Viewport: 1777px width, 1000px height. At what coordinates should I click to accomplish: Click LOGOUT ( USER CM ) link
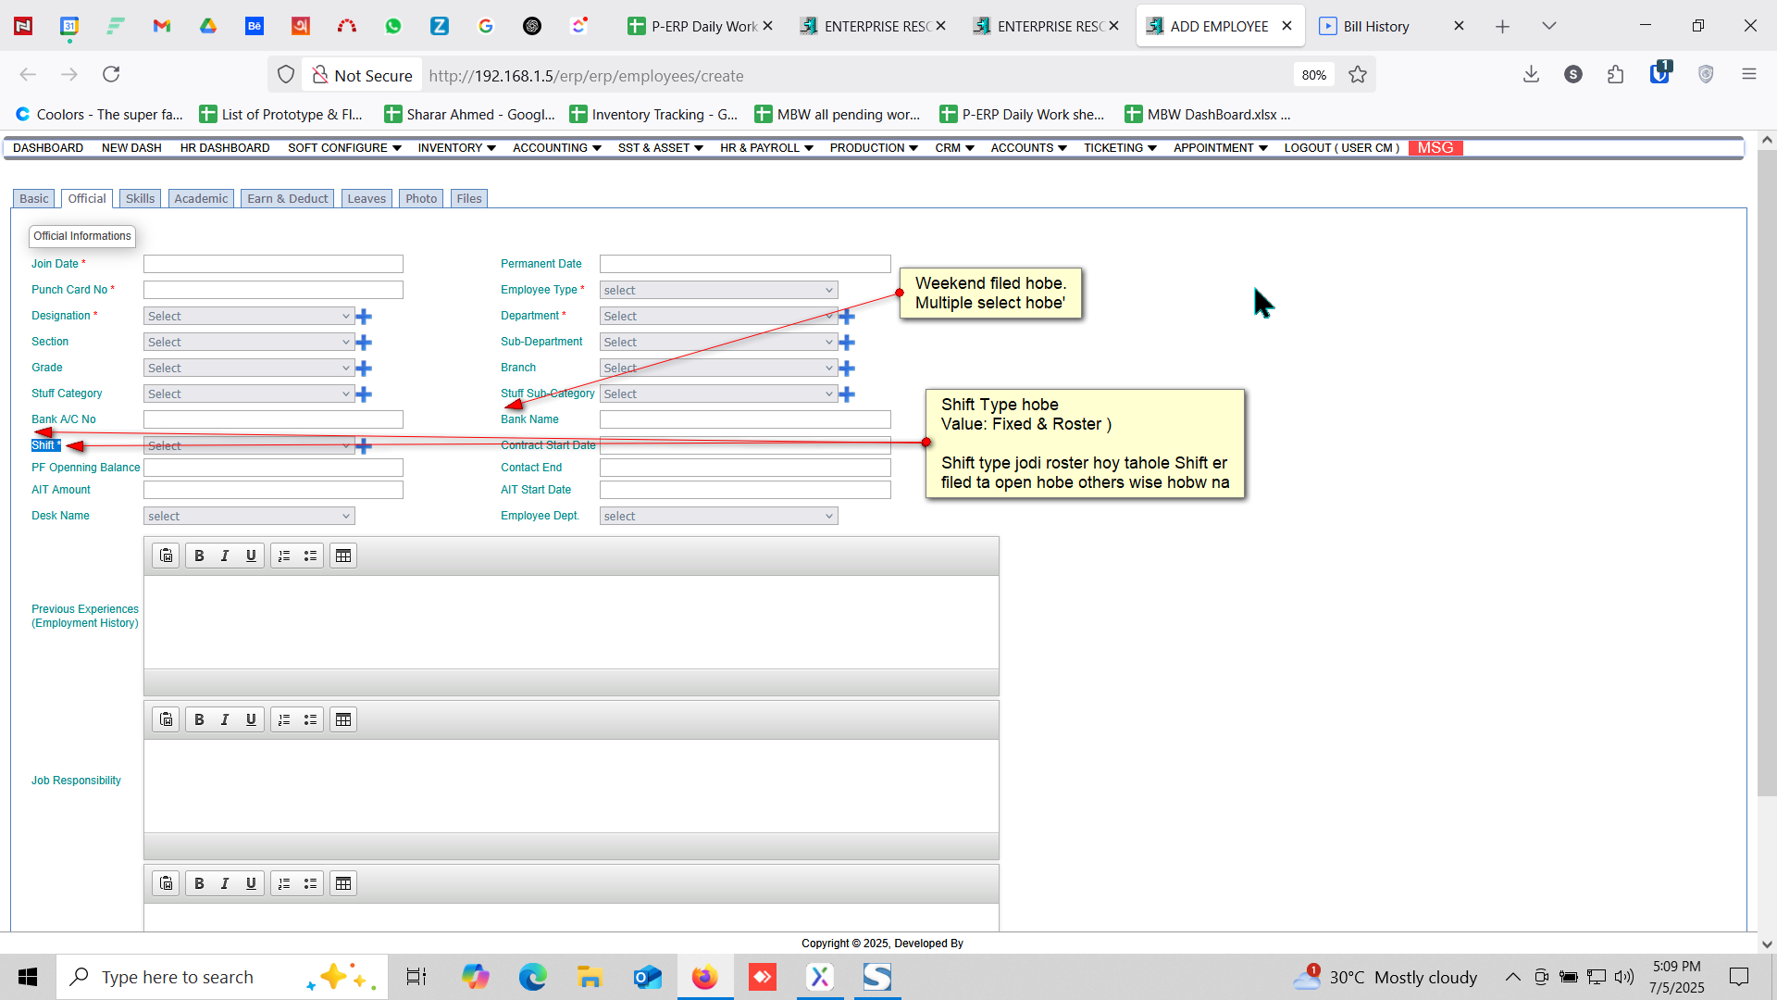pos(1341,148)
